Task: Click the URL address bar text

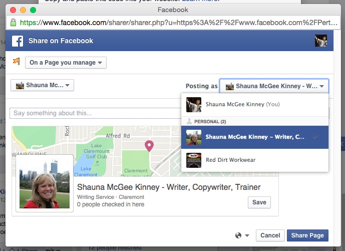Action: click(x=178, y=23)
